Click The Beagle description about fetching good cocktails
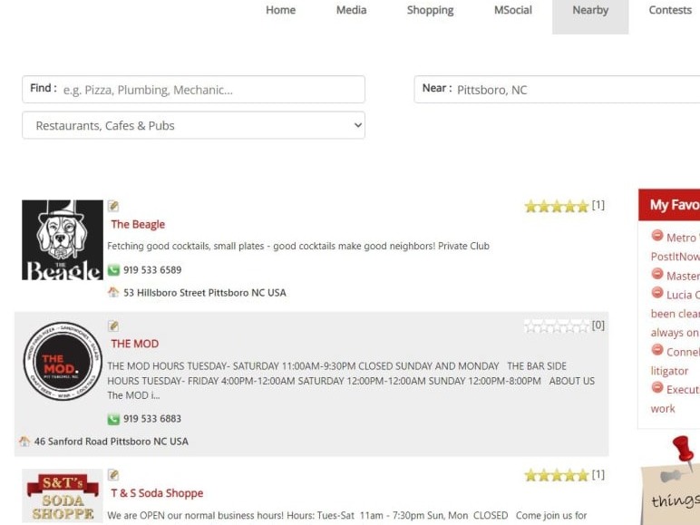 (x=298, y=246)
